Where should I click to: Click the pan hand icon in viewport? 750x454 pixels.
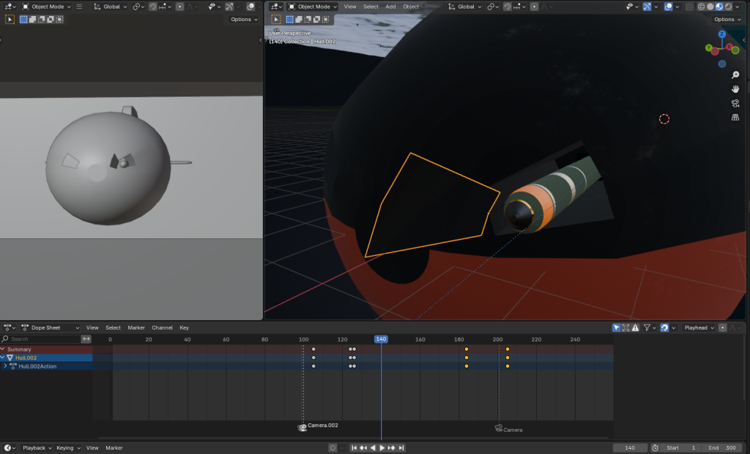coord(735,89)
